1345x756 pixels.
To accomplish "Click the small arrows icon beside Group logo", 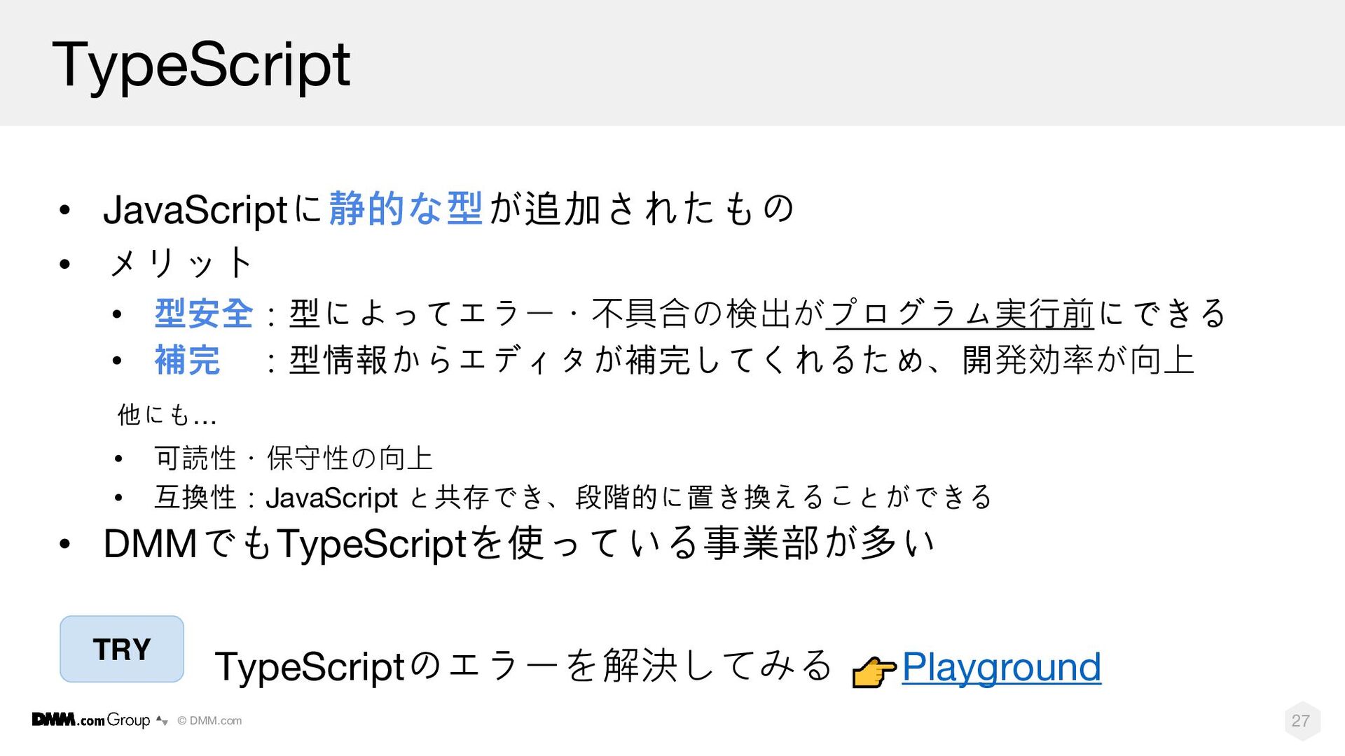I will pos(162,720).
